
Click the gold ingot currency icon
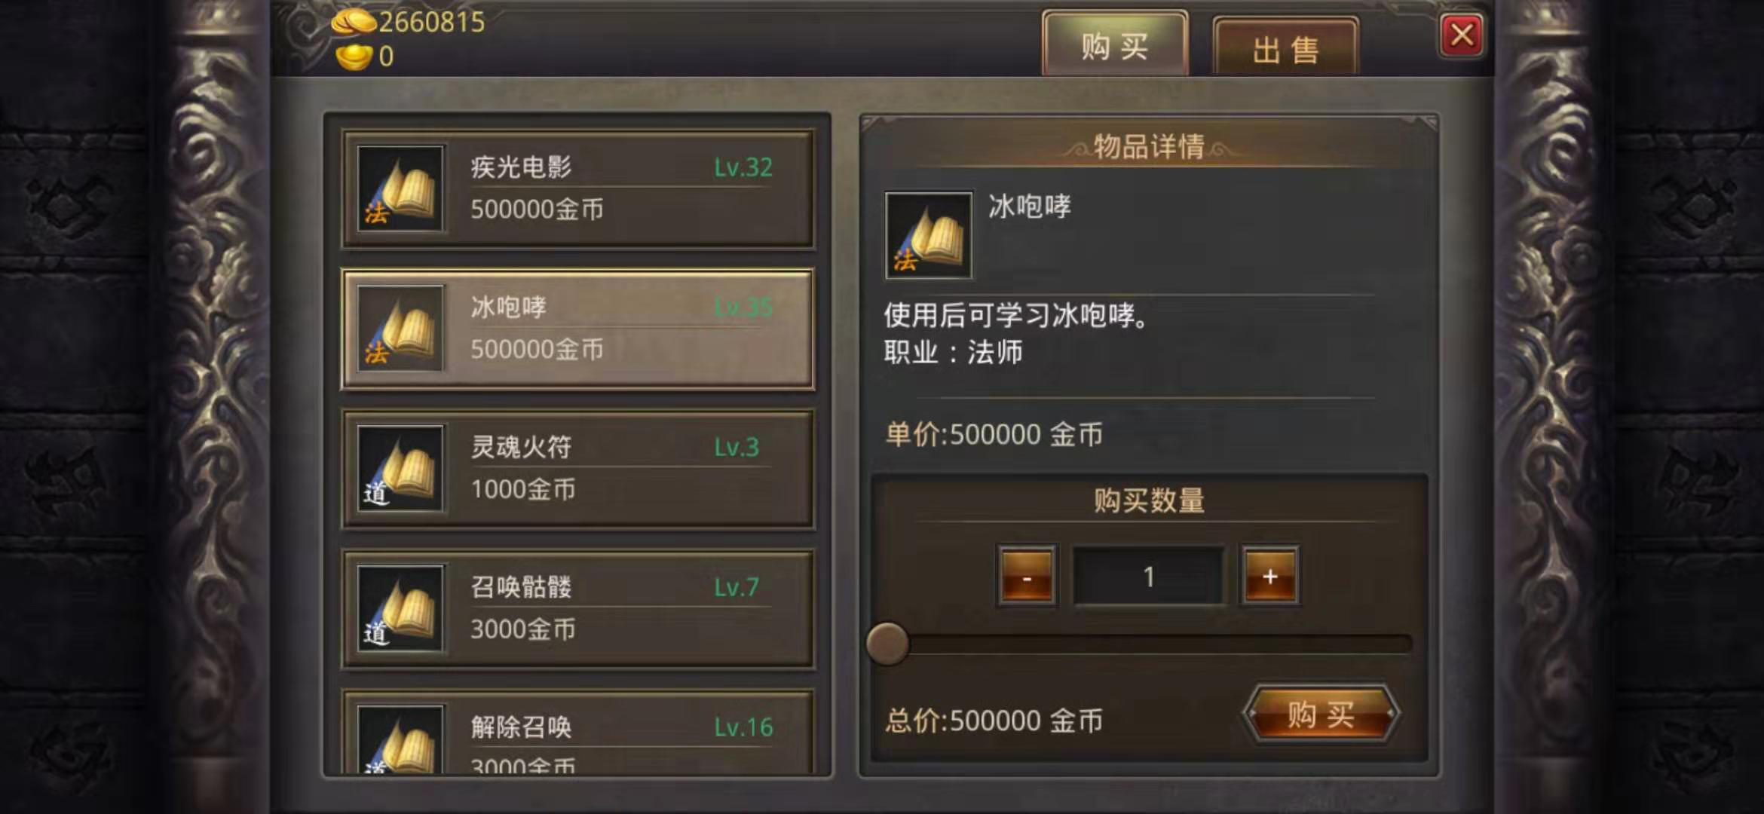(354, 57)
